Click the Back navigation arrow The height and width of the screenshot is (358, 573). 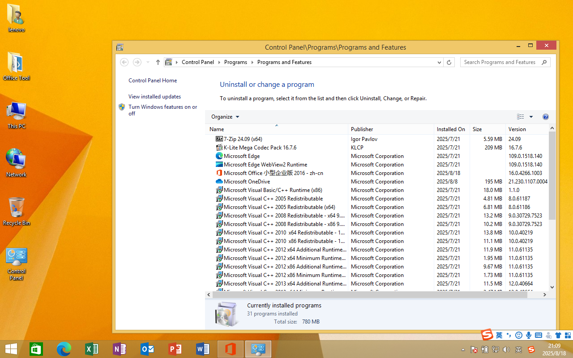pyautogui.click(x=124, y=63)
